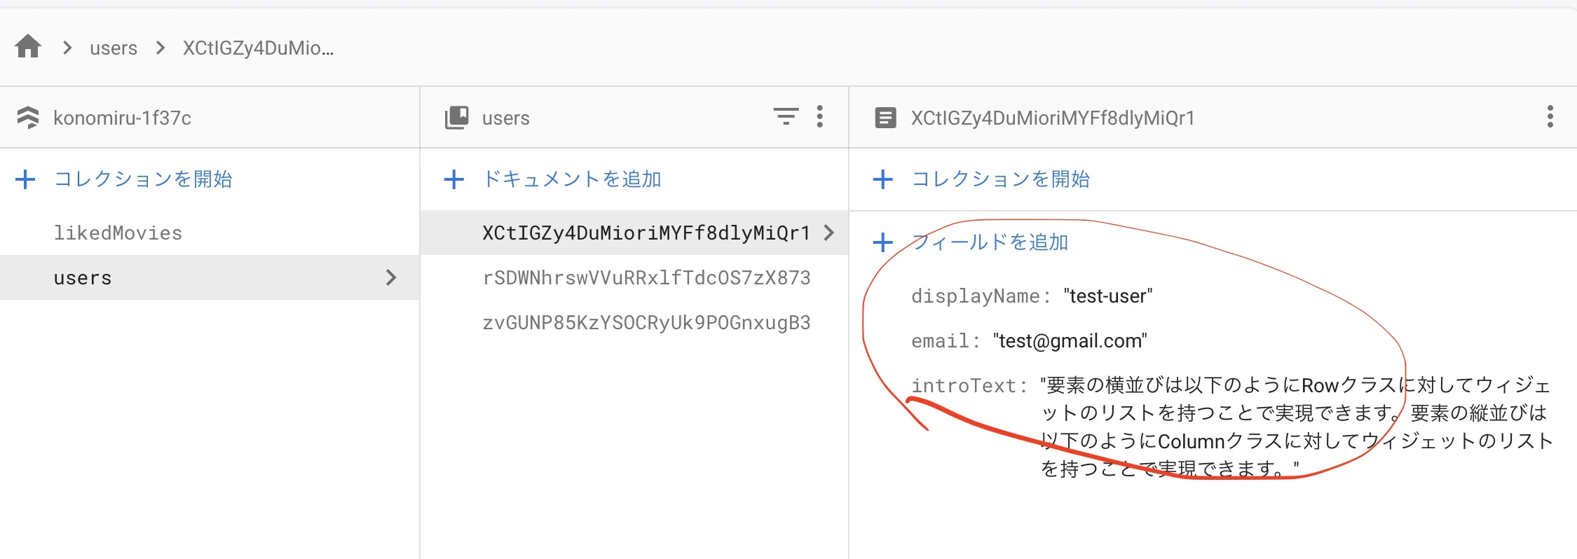Click the document ID title in header
This screenshot has height=559, width=1577.
(x=1053, y=118)
